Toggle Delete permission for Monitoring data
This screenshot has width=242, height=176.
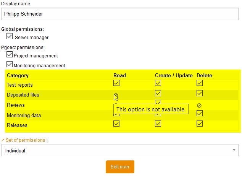coord(200,113)
